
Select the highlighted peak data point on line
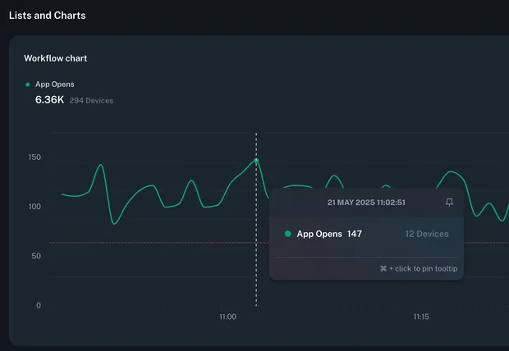click(x=256, y=160)
